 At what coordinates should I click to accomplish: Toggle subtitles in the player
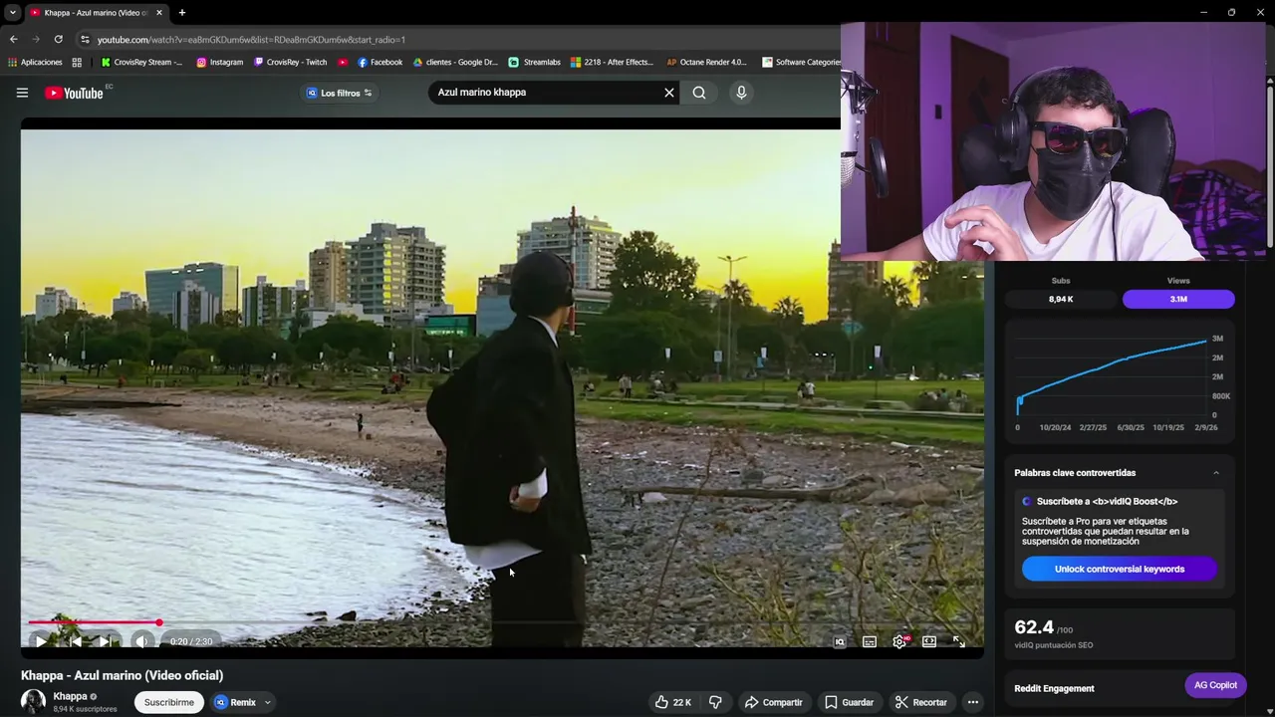(x=870, y=642)
